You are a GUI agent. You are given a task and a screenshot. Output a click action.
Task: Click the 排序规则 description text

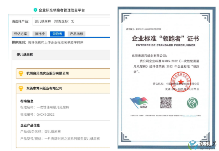48,42
